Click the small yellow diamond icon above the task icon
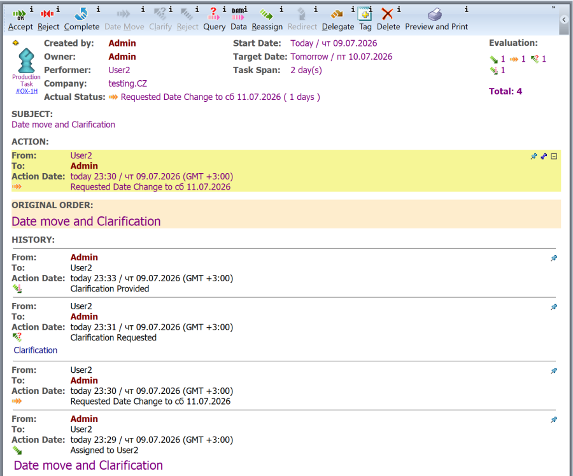Viewport: 573px width, 476px height. [15, 43]
